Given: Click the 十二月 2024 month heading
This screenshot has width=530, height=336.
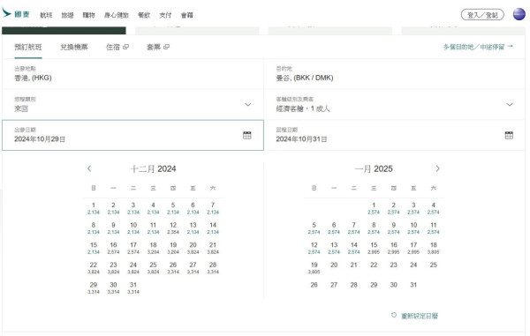Looking at the screenshot, I should pos(153,168).
